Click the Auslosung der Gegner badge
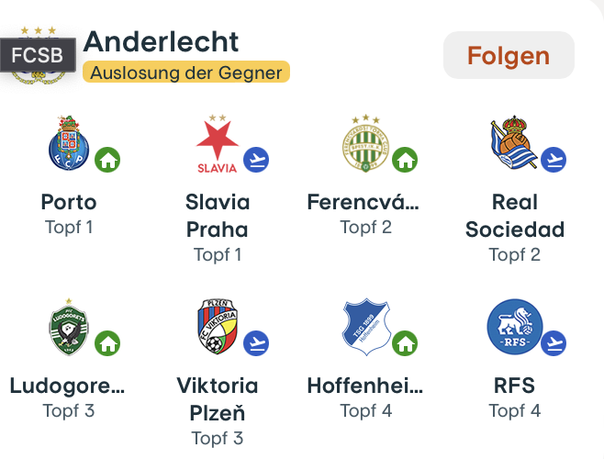Viewport: 604px width, 459px height. 186,73
